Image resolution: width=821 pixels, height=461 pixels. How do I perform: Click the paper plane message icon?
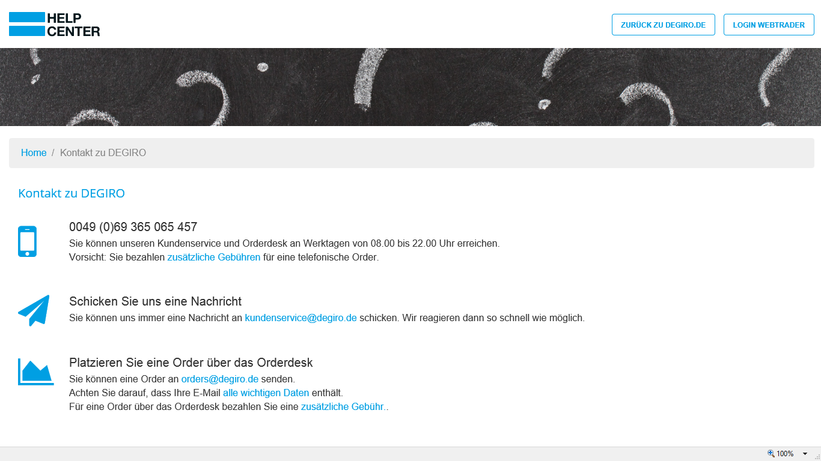click(34, 310)
